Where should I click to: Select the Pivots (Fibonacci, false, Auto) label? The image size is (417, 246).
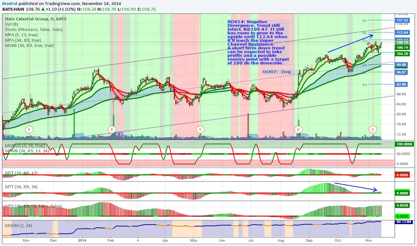(34, 30)
